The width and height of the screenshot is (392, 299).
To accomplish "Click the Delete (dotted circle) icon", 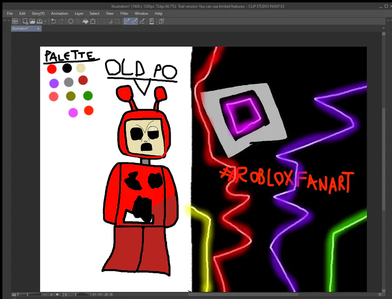I will pos(71,21).
